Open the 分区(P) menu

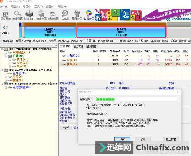pyautogui.click(x=27, y=7)
